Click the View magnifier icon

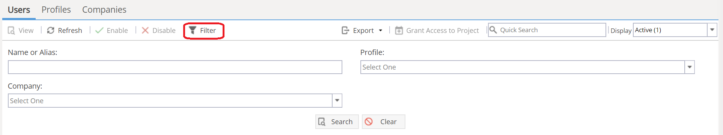[11, 31]
